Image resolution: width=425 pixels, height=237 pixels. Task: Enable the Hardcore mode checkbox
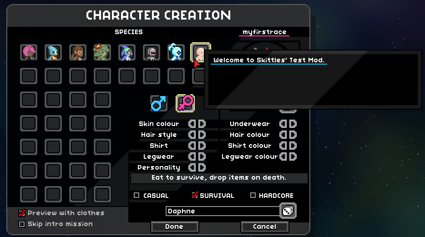point(253,195)
